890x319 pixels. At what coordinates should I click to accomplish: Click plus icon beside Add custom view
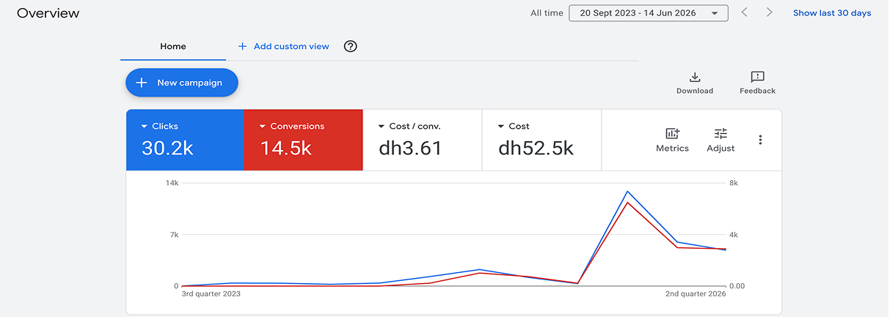(243, 46)
